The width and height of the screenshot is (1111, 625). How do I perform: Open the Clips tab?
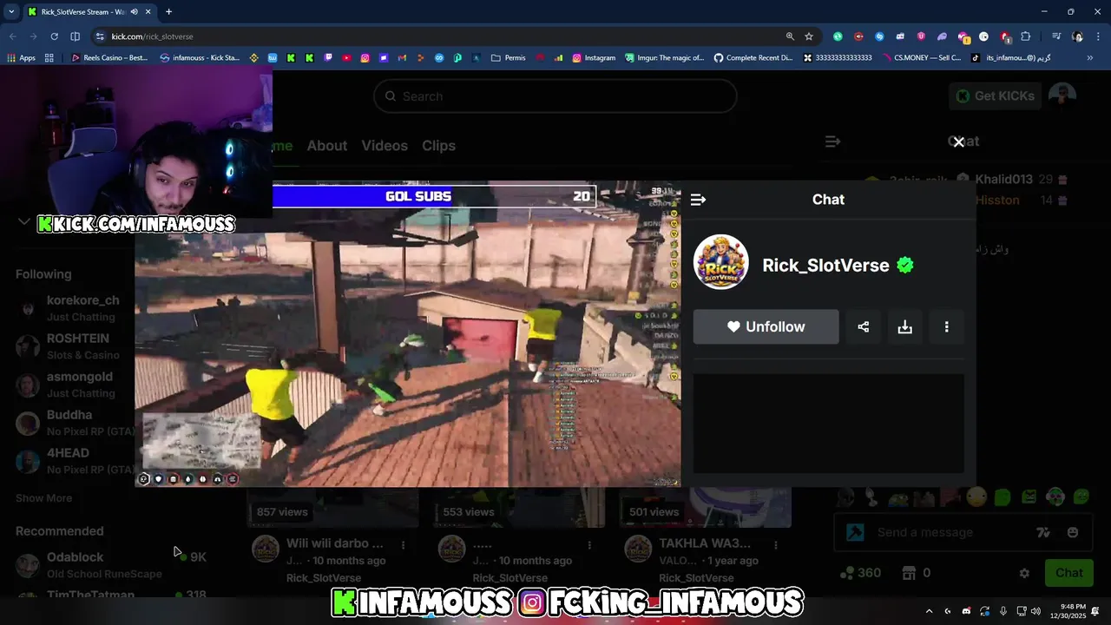(x=438, y=146)
